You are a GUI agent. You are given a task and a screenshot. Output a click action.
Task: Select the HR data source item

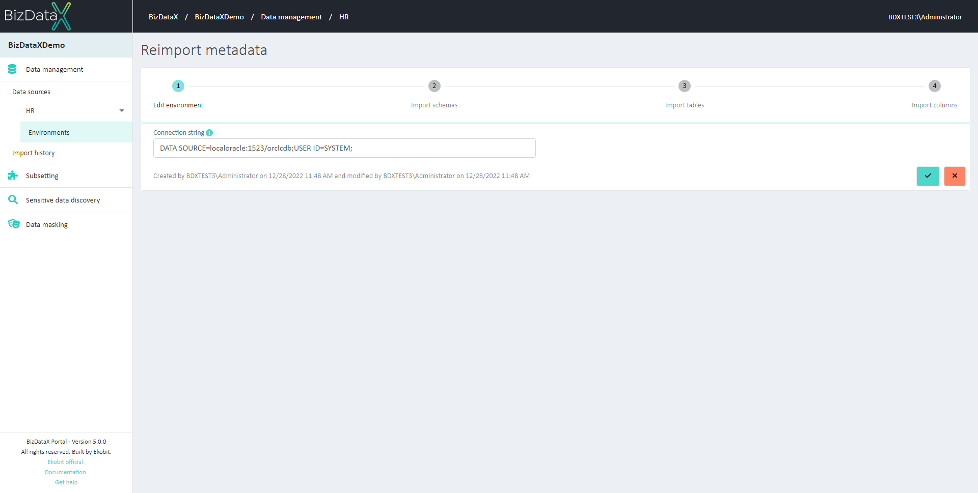click(x=30, y=111)
